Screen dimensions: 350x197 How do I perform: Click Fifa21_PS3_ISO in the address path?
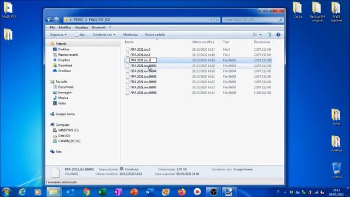(100, 20)
